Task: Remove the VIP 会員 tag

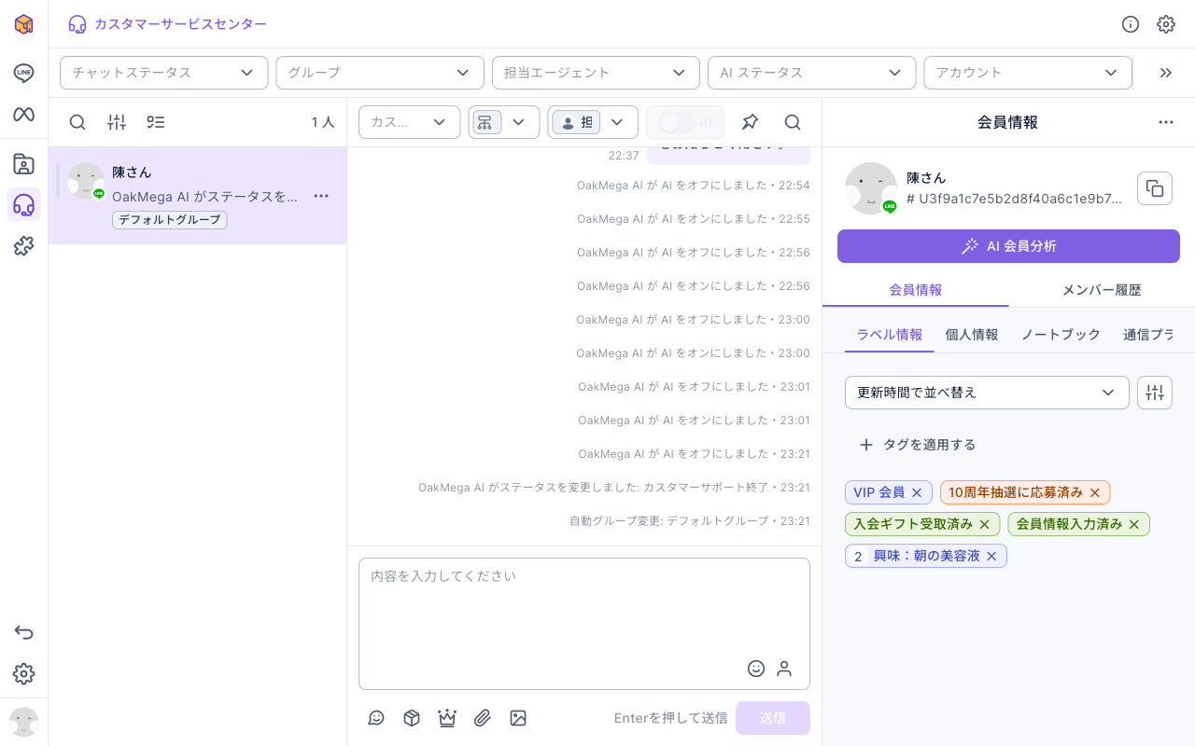Action: pyautogui.click(x=917, y=492)
